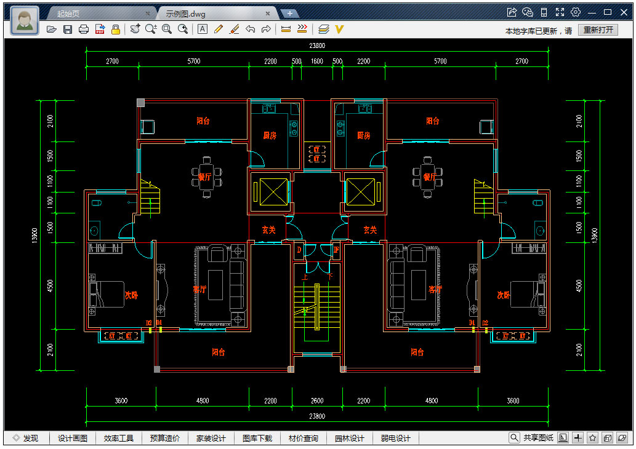
Task: Click the search icon in the status bar
Action: (x=514, y=438)
